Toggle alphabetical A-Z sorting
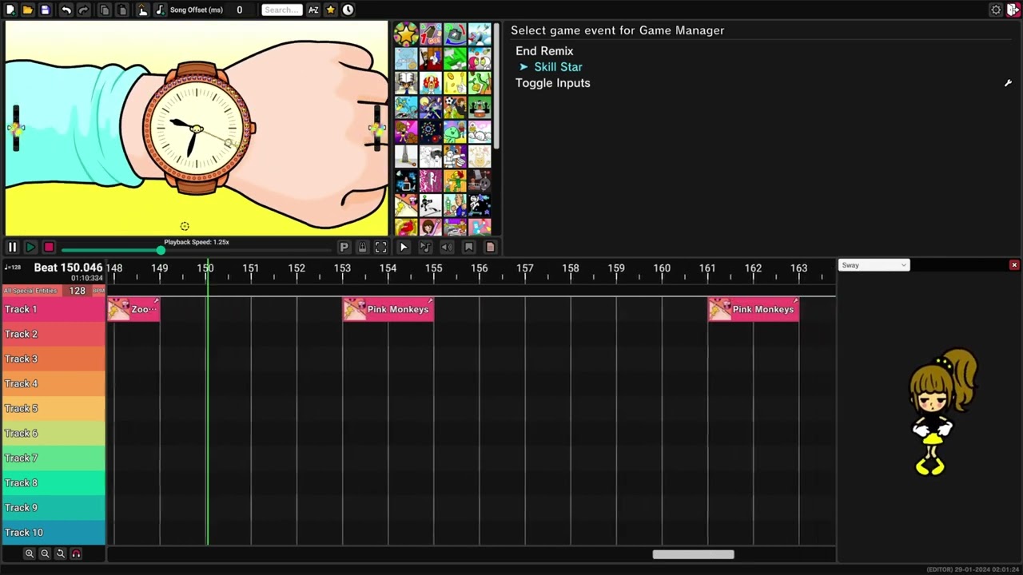1023x575 pixels. coord(313,10)
